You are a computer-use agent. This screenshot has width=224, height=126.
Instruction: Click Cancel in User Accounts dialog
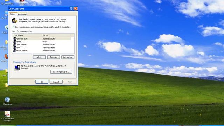point(56,82)
